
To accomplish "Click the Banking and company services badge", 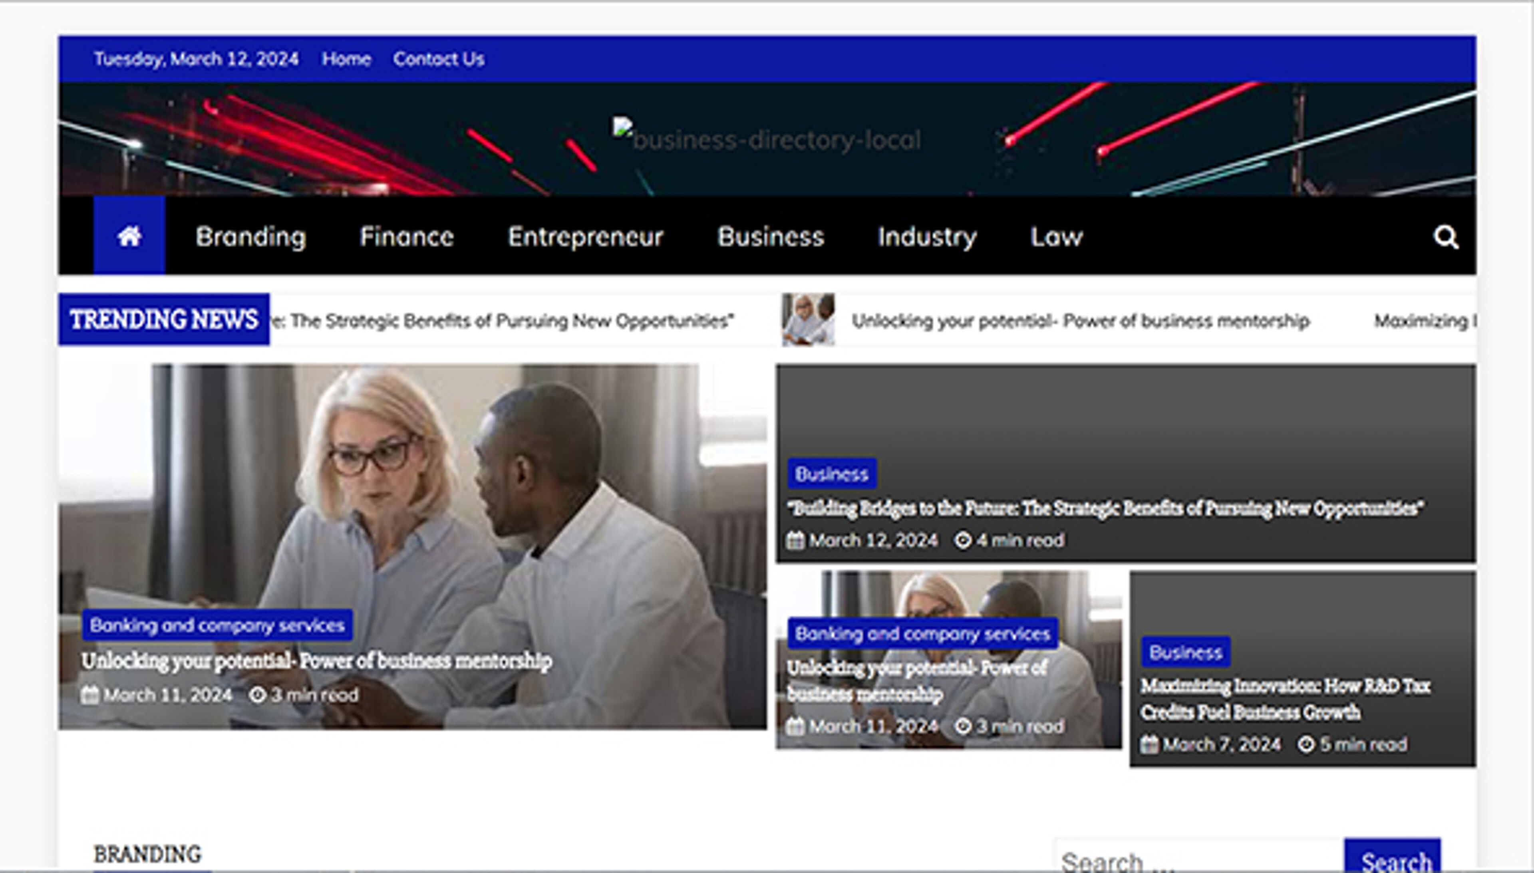I will pos(218,625).
